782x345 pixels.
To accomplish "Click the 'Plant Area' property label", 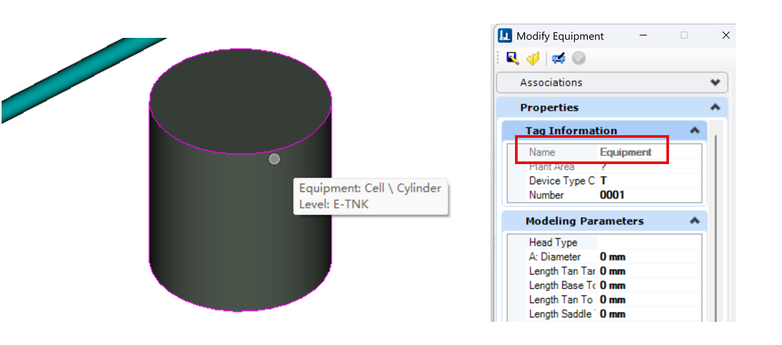I will point(552,167).
